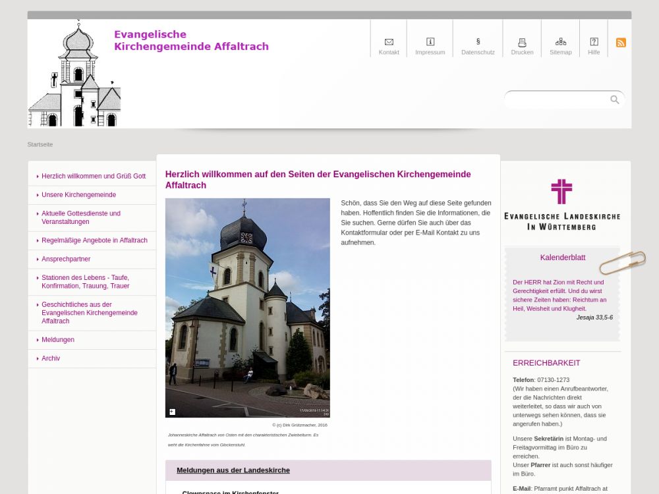Expand 'Regelmäßige Angebote in Affaltrach' entry

coord(94,240)
